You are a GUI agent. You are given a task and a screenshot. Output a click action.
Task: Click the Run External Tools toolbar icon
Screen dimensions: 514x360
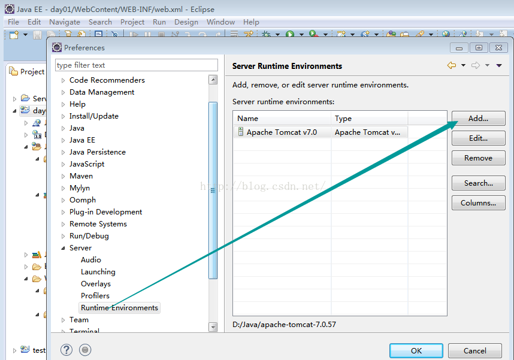click(x=313, y=34)
